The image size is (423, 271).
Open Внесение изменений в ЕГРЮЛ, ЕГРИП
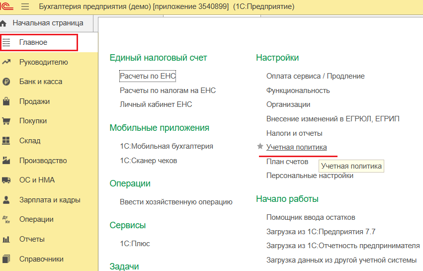[x=333, y=119]
